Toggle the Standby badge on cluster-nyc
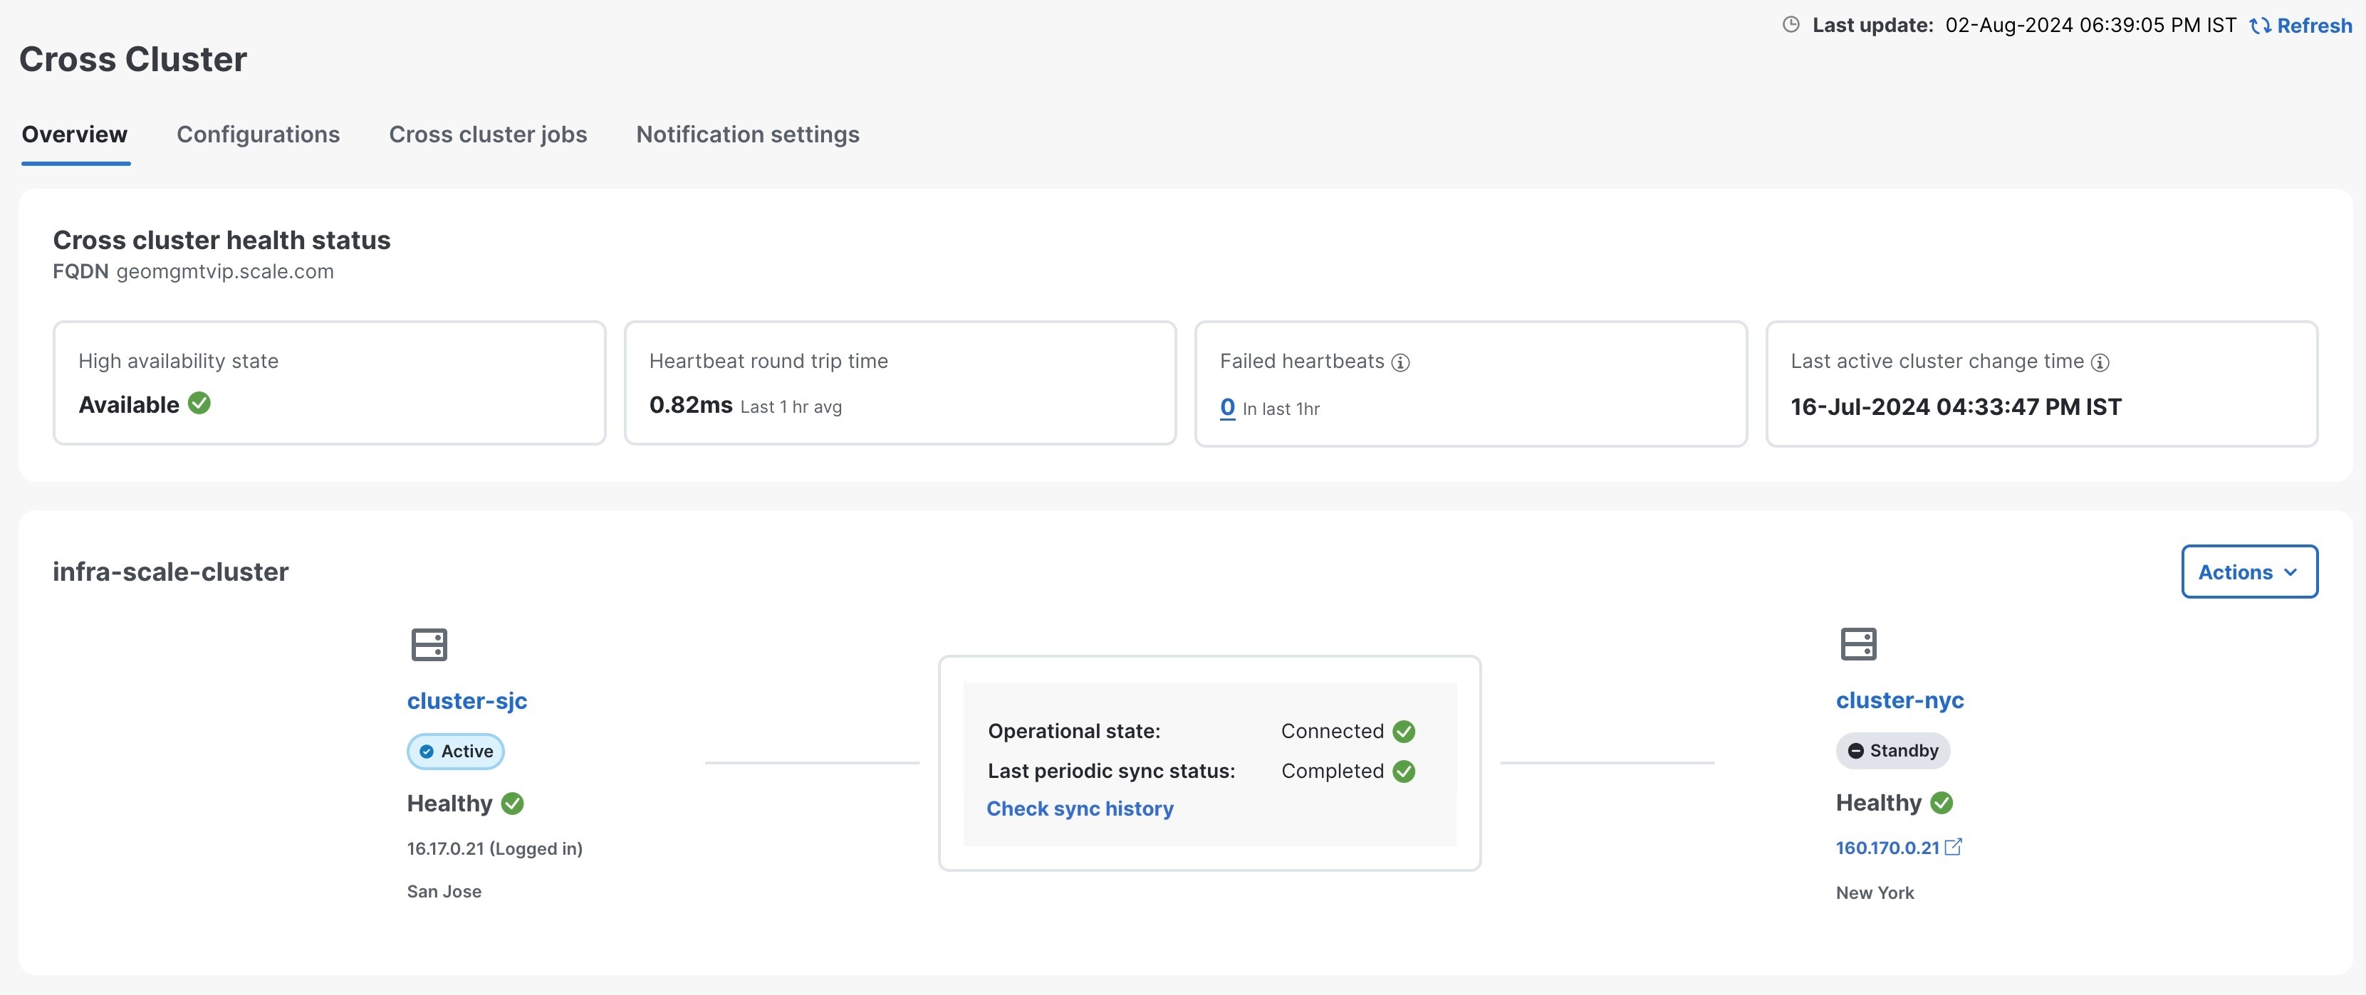2366x995 pixels. (1892, 750)
